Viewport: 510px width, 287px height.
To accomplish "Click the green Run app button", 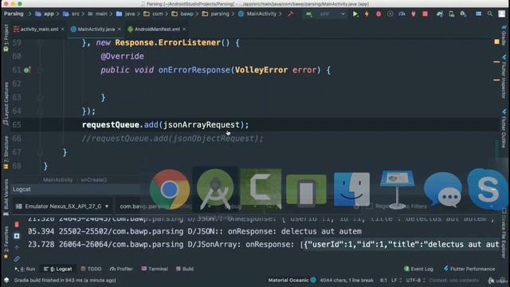I will [355, 14].
